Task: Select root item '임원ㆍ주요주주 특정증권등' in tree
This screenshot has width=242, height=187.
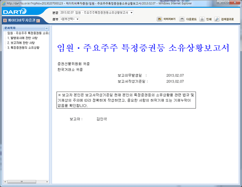Action: (27, 34)
